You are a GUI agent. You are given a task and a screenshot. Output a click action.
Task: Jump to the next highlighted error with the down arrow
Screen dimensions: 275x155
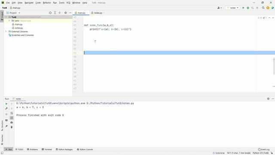[x=273, y=18]
